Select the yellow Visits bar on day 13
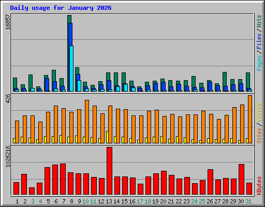 pyautogui.click(x=107, y=137)
